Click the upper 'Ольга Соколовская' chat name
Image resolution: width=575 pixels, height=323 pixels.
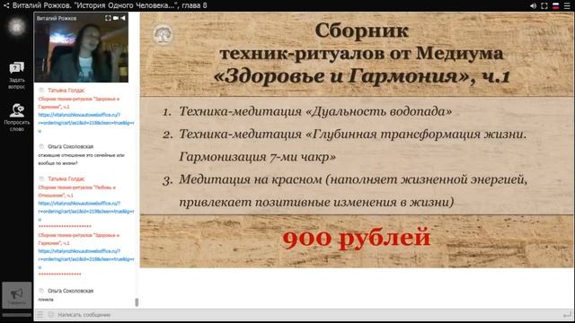tap(70, 146)
